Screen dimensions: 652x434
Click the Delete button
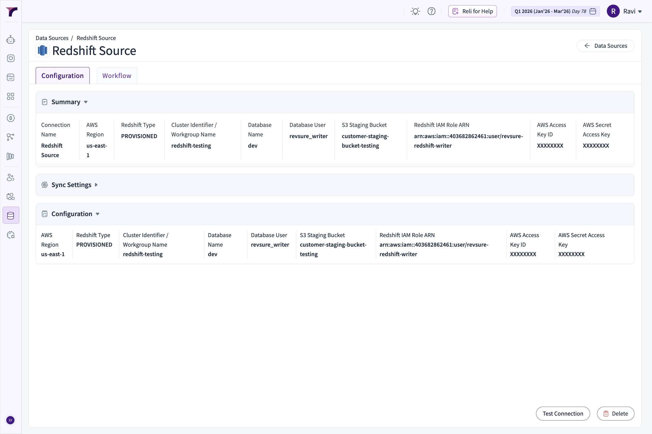(x=615, y=414)
